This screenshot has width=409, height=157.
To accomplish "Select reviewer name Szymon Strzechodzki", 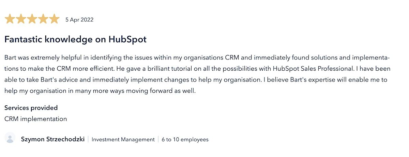I will coord(52,139).
